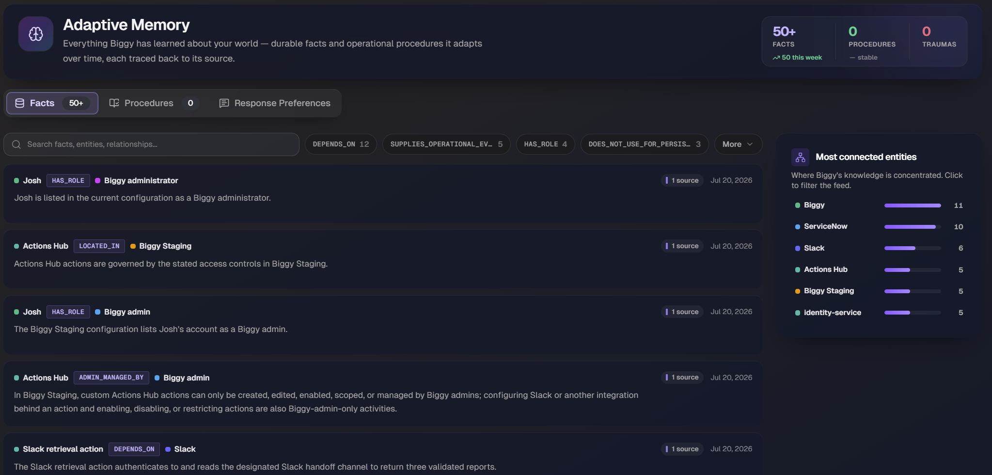The width and height of the screenshot is (992, 475).
Task: Filter feed by the Slack entity row
Action: point(879,248)
